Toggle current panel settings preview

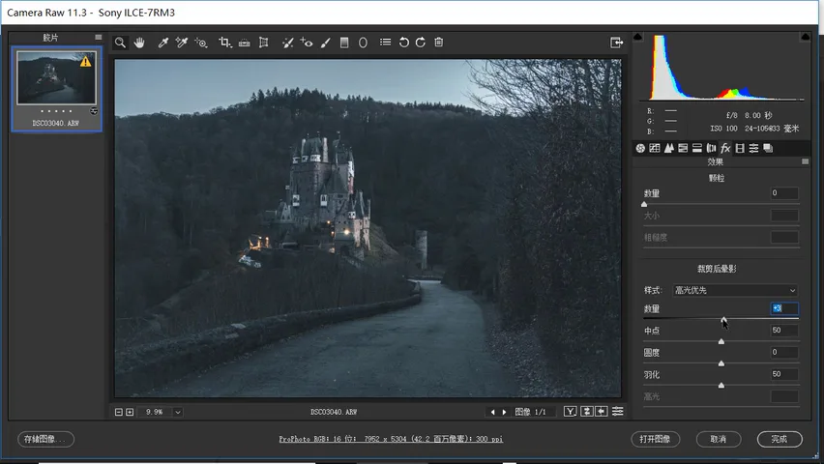[x=617, y=412]
